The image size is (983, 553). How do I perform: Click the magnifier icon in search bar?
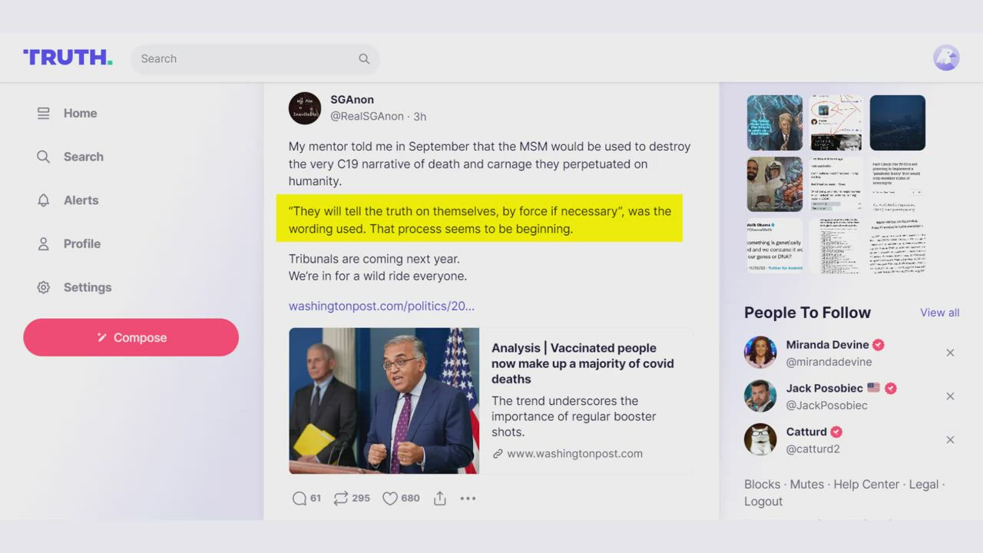[364, 59]
